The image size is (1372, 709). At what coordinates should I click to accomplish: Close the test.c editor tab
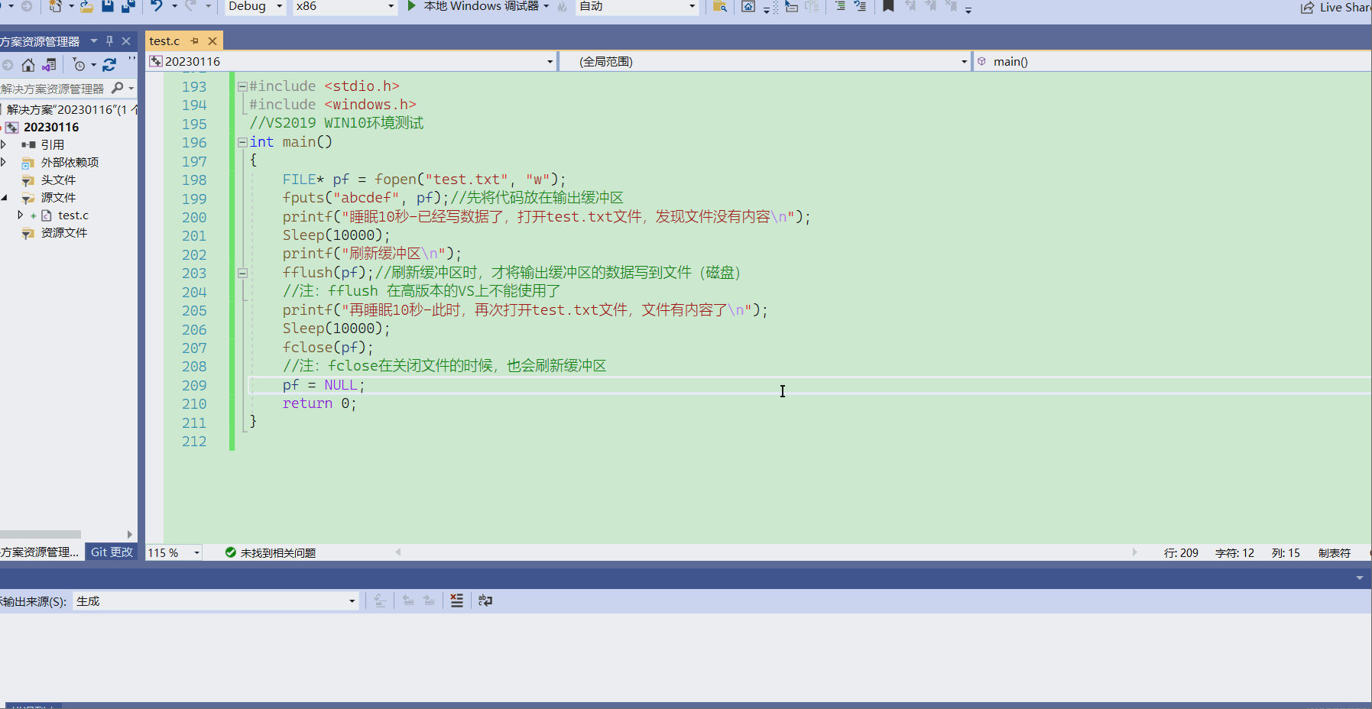(x=212, y=40)
